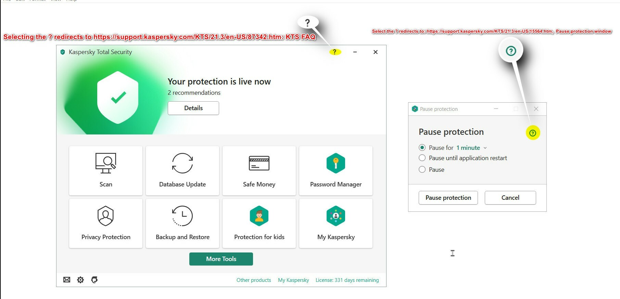Select the plain 'Pause' radio option
620x299 pixels.
422,169
